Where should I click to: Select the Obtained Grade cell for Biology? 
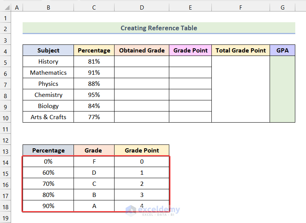click(x=142, y=106)
